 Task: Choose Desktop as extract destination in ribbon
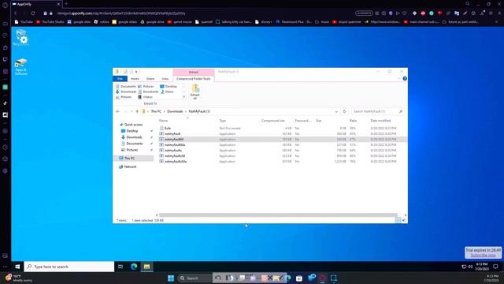click(169, 86)
